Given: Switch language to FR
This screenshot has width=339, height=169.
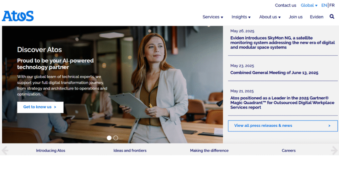Looking at the screenshot, I should click(332, 5).
